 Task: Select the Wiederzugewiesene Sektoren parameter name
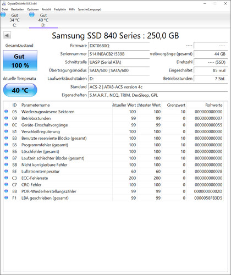48,112
